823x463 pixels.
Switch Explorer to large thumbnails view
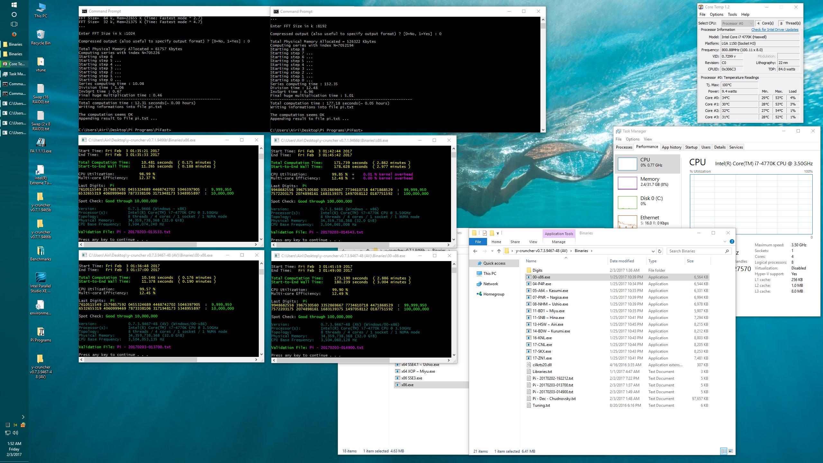pyautogui.click(x=731, y=451)
